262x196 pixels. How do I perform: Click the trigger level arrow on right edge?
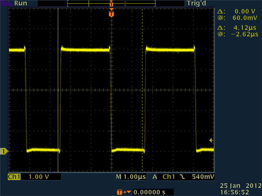pos(212,140)
